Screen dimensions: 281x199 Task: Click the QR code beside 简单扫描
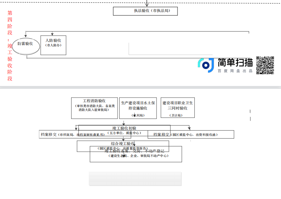265,65
